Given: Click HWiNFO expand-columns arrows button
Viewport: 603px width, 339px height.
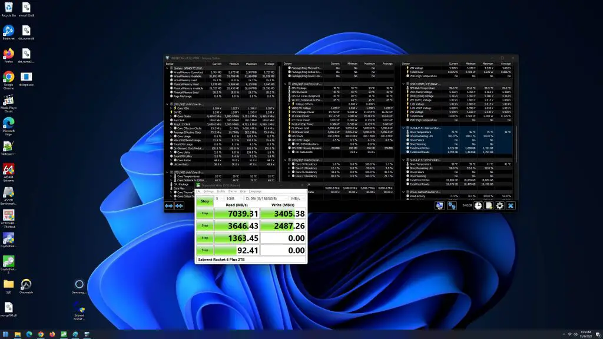Looking at the screenshot, I should tap(169, 206).
